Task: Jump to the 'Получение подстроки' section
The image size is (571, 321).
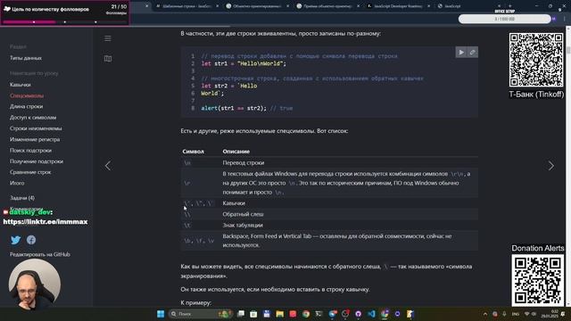Action: pos(37,160)
